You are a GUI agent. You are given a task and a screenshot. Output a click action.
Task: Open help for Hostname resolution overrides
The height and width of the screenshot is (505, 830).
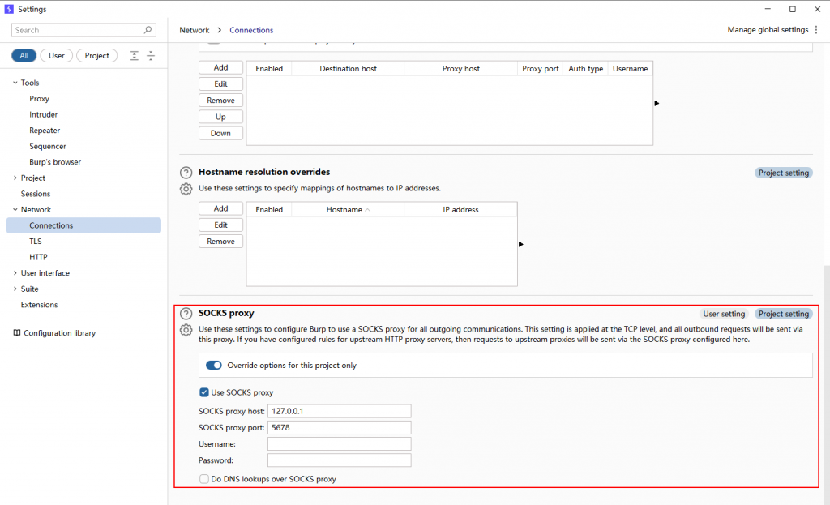186,173
